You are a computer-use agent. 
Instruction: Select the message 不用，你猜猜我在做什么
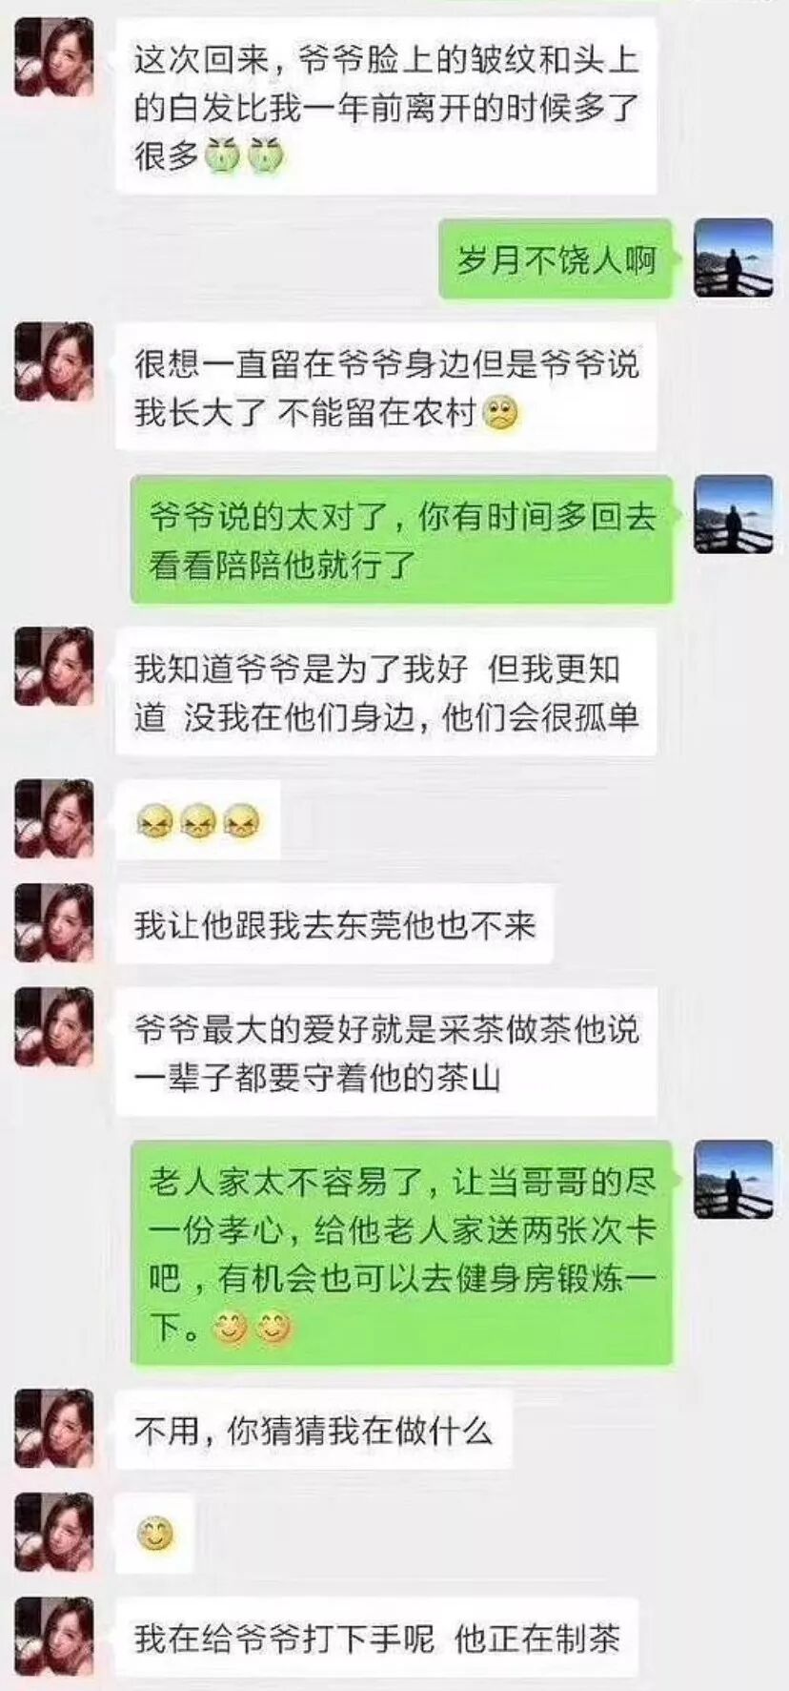pos(314,1429)
